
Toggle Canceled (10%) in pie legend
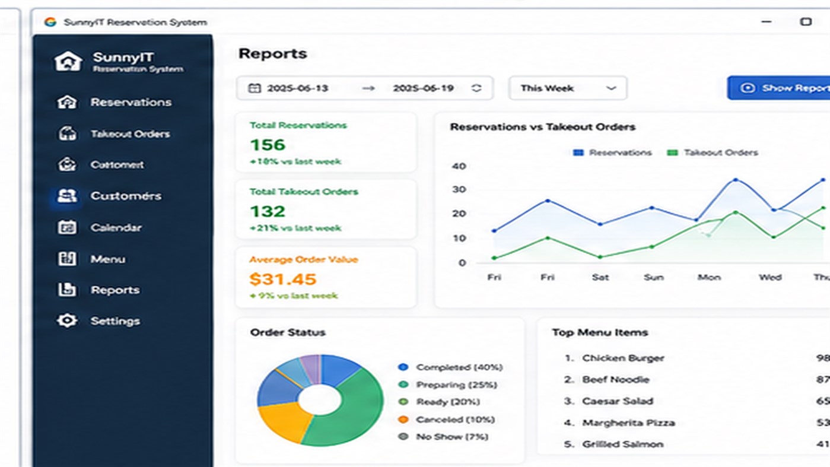(x=447, y=420)
